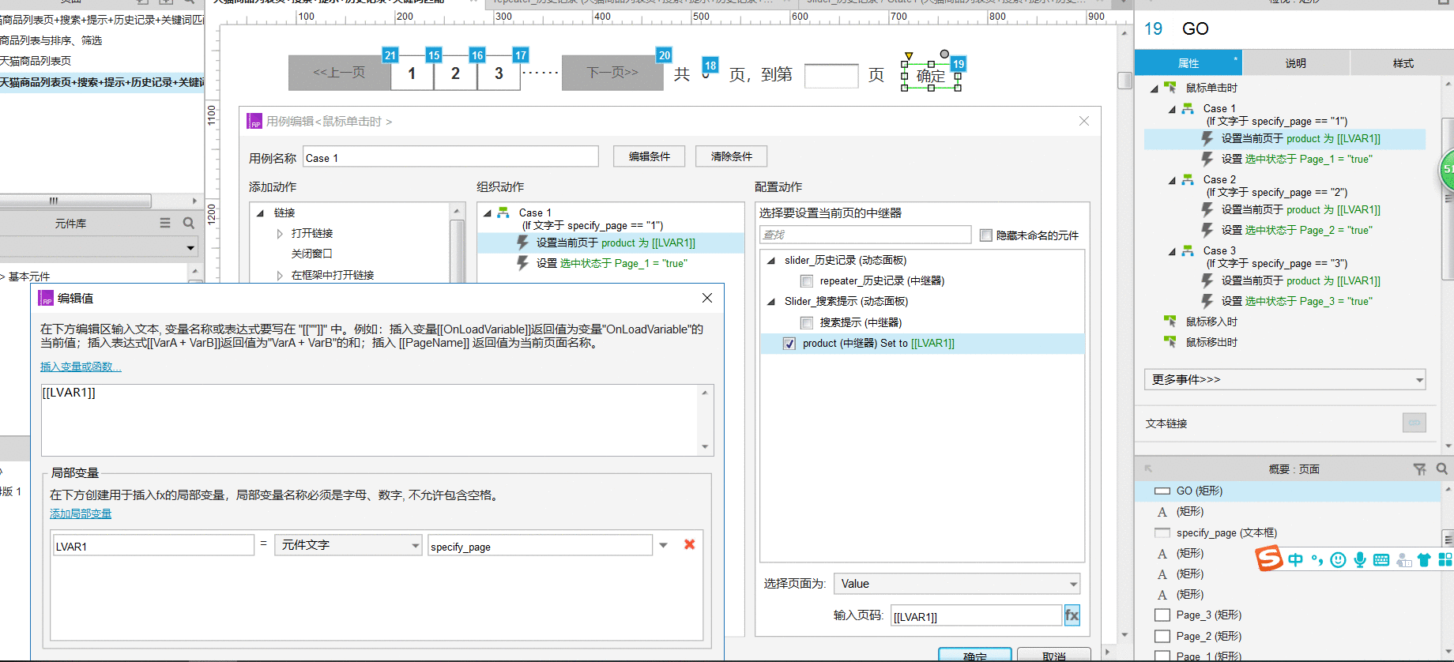This screenshot has height=662, width=1454.
Task: Open the 选择页面为 Value dropdown
Action: click(x=958, y=584)
